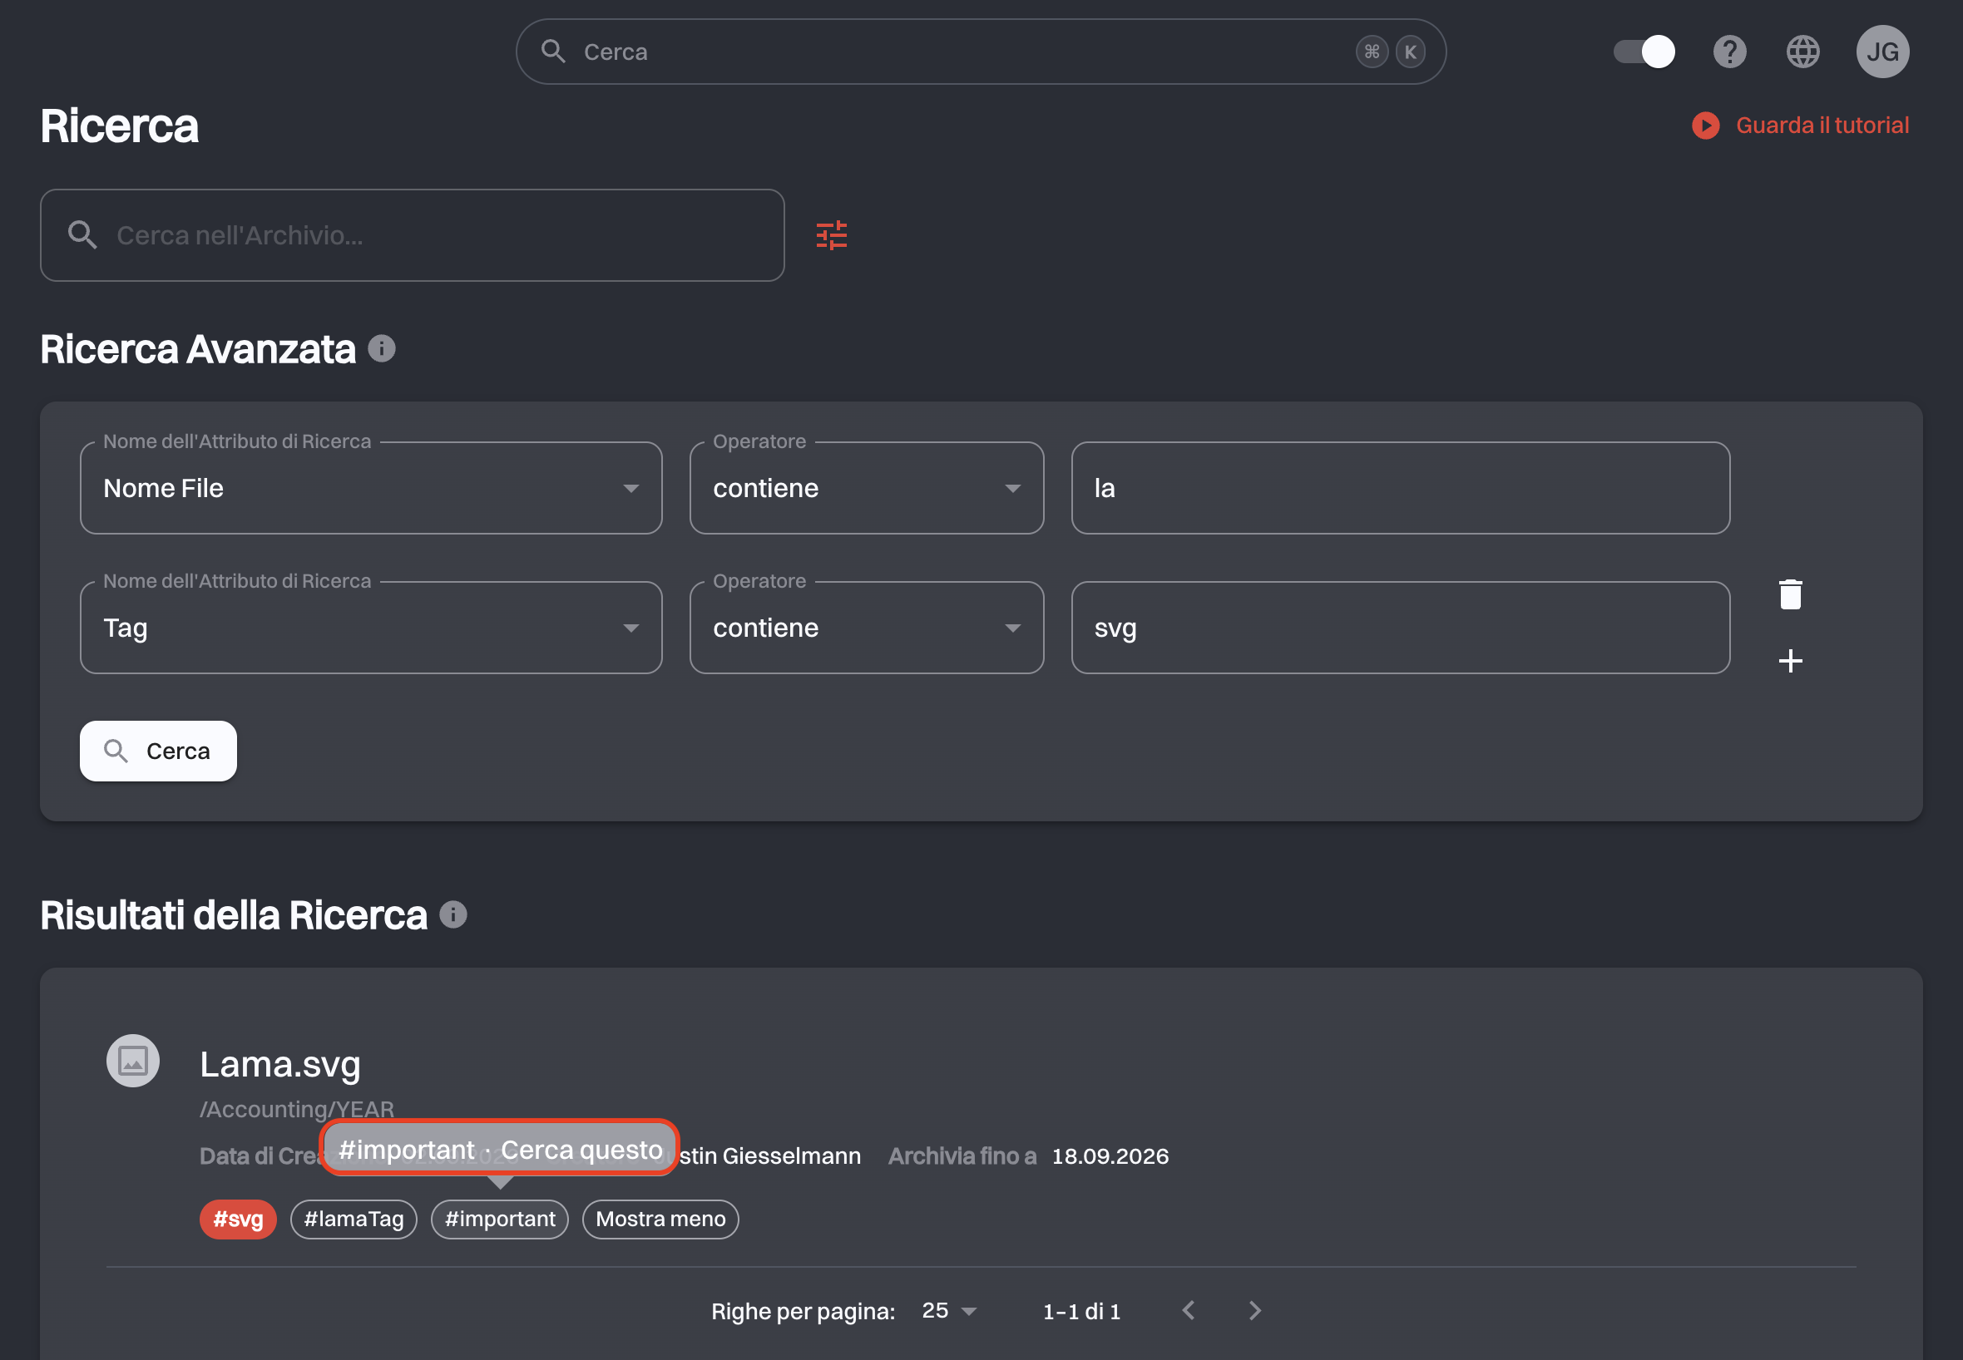Open the operator dropdown in Tag row
This screenshot has width=1963, height=1360.
[x=866, y=628]
